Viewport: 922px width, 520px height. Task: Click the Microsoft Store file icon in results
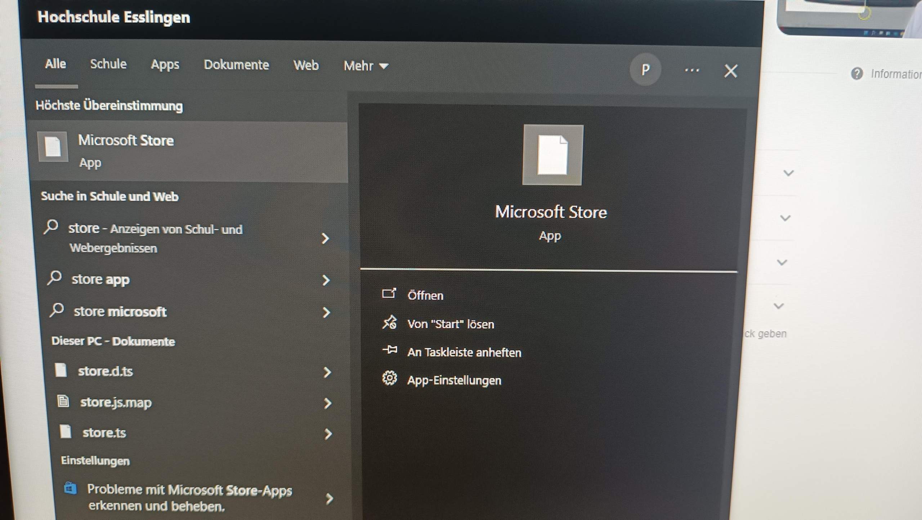coord(53,147)
